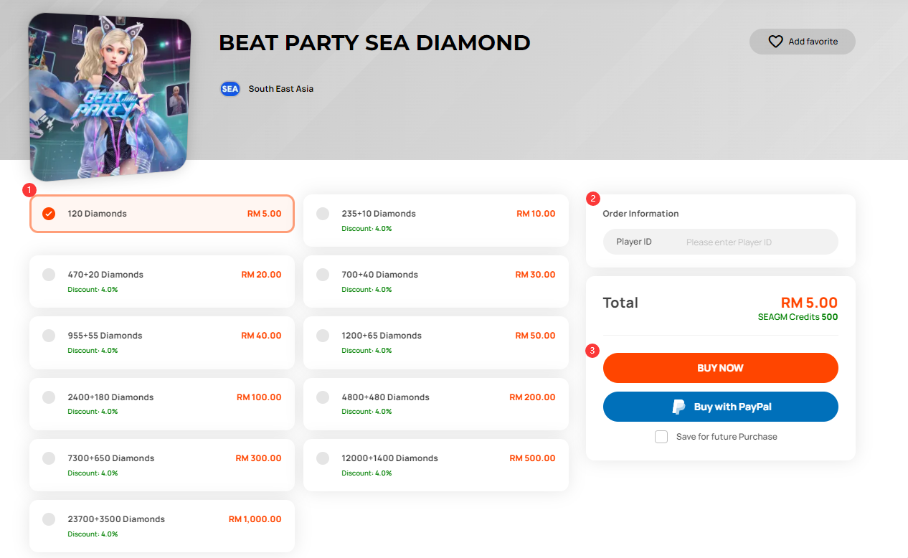Enable Save for future Purchase checkbox
This screenshot has width=908, height=558.
(x=661, y=437)
